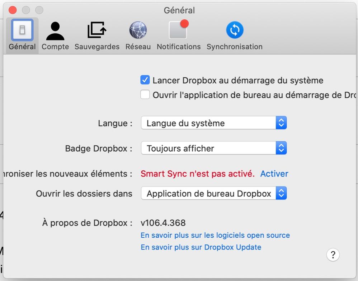Switch to the Notifications tab label

(179, 47)
